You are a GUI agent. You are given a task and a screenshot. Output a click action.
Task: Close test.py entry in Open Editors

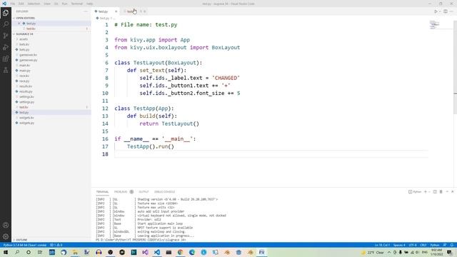(19, 24)
